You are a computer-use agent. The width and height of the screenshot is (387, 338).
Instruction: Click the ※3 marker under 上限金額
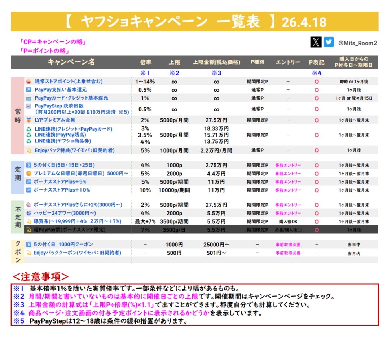[216, 73]
